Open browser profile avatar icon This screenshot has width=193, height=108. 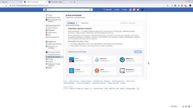190,5
